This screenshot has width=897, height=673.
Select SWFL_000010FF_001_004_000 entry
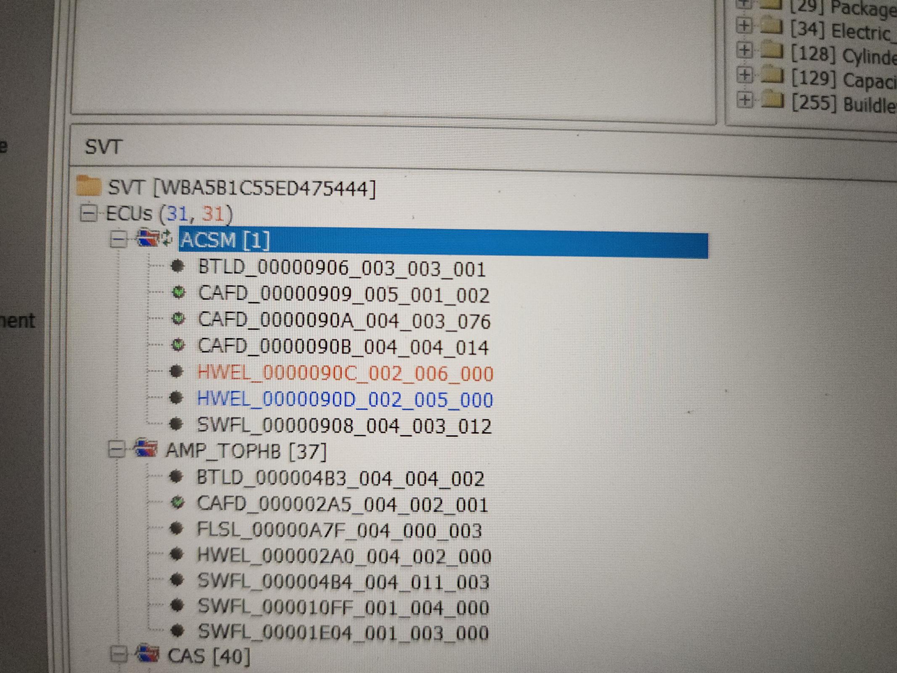click(x=344, y=607)
